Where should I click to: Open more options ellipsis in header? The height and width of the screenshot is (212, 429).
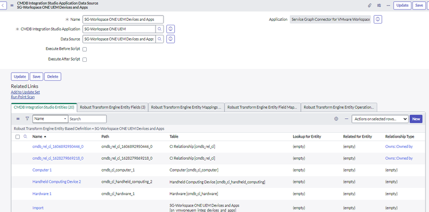pos(388,6)
